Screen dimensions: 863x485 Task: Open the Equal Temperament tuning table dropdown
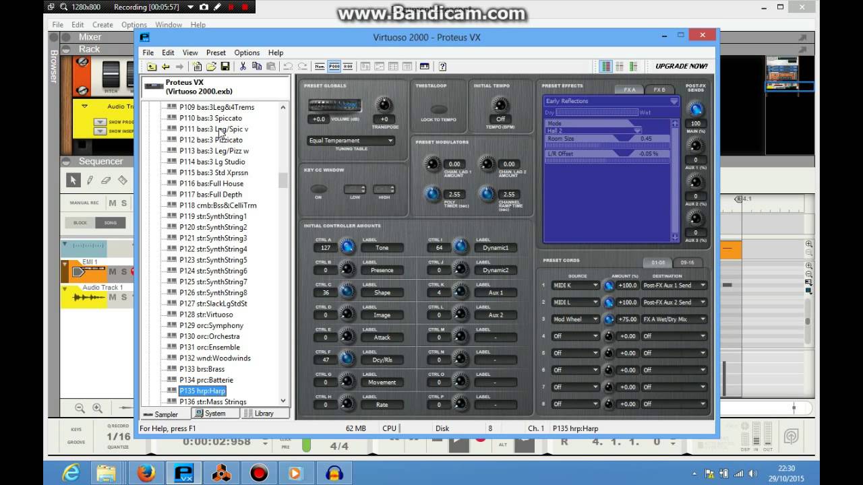(351, 141)
